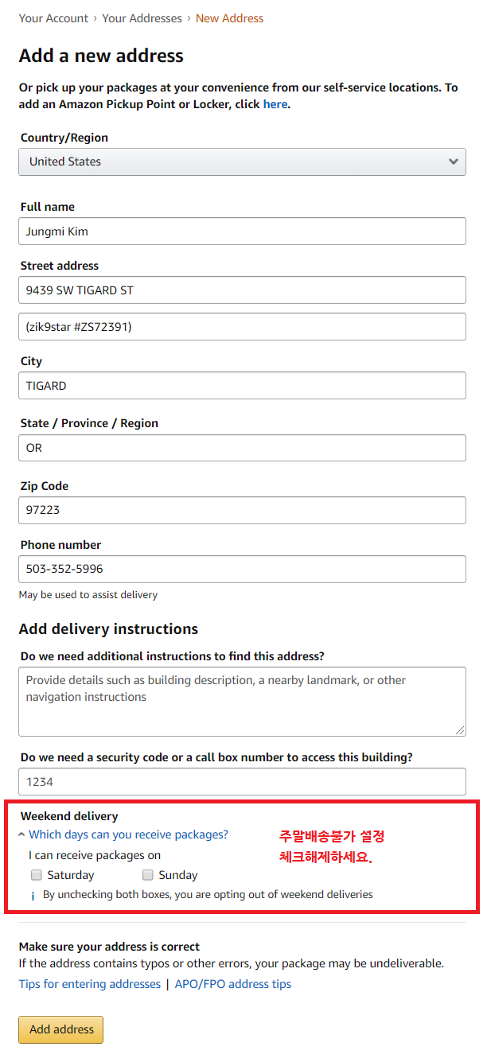The width and height of the screenshot is (487, 1062).
Task: Collapse the weekend delivery chevron arrow
Action: point(22,835)
